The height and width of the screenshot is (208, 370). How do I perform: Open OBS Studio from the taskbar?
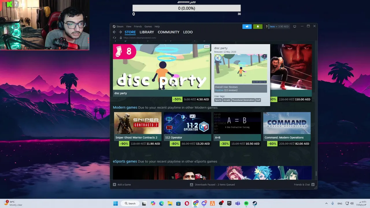tap(221, 203)
